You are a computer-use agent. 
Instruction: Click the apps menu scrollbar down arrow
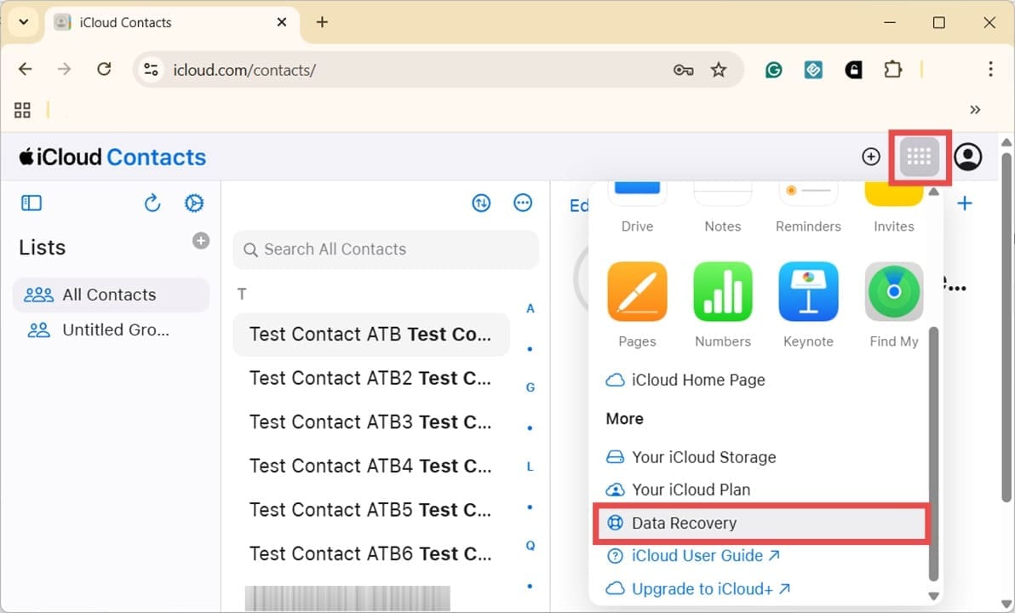933,596
